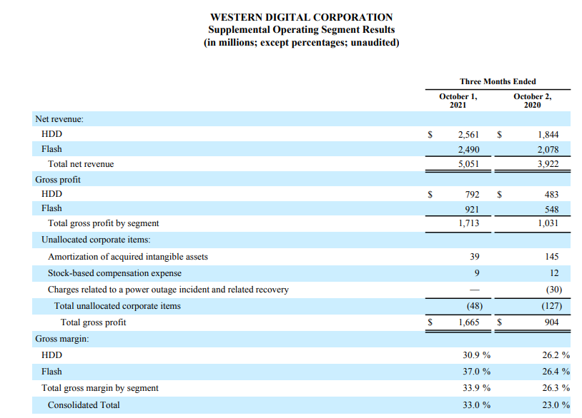Click consolidated total margin 23.0 %
Image resolution: width=582 pixels, height=418 pixels.
(x=556, y=405)
